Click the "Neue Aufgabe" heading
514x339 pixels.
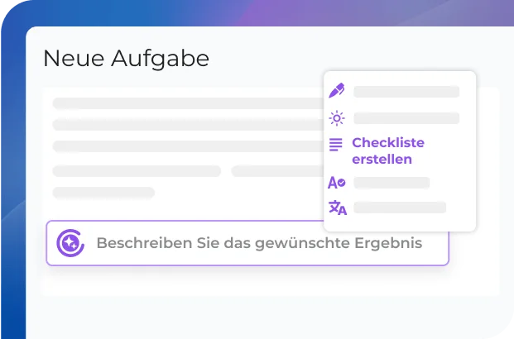pyautogui.click(x=126, y=59)
